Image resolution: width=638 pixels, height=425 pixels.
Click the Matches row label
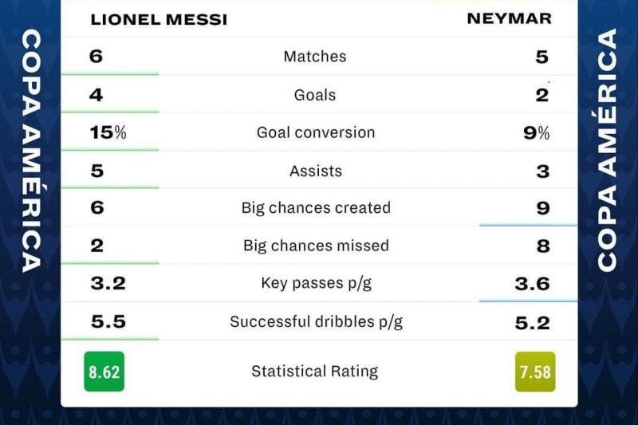click(315, 57)
